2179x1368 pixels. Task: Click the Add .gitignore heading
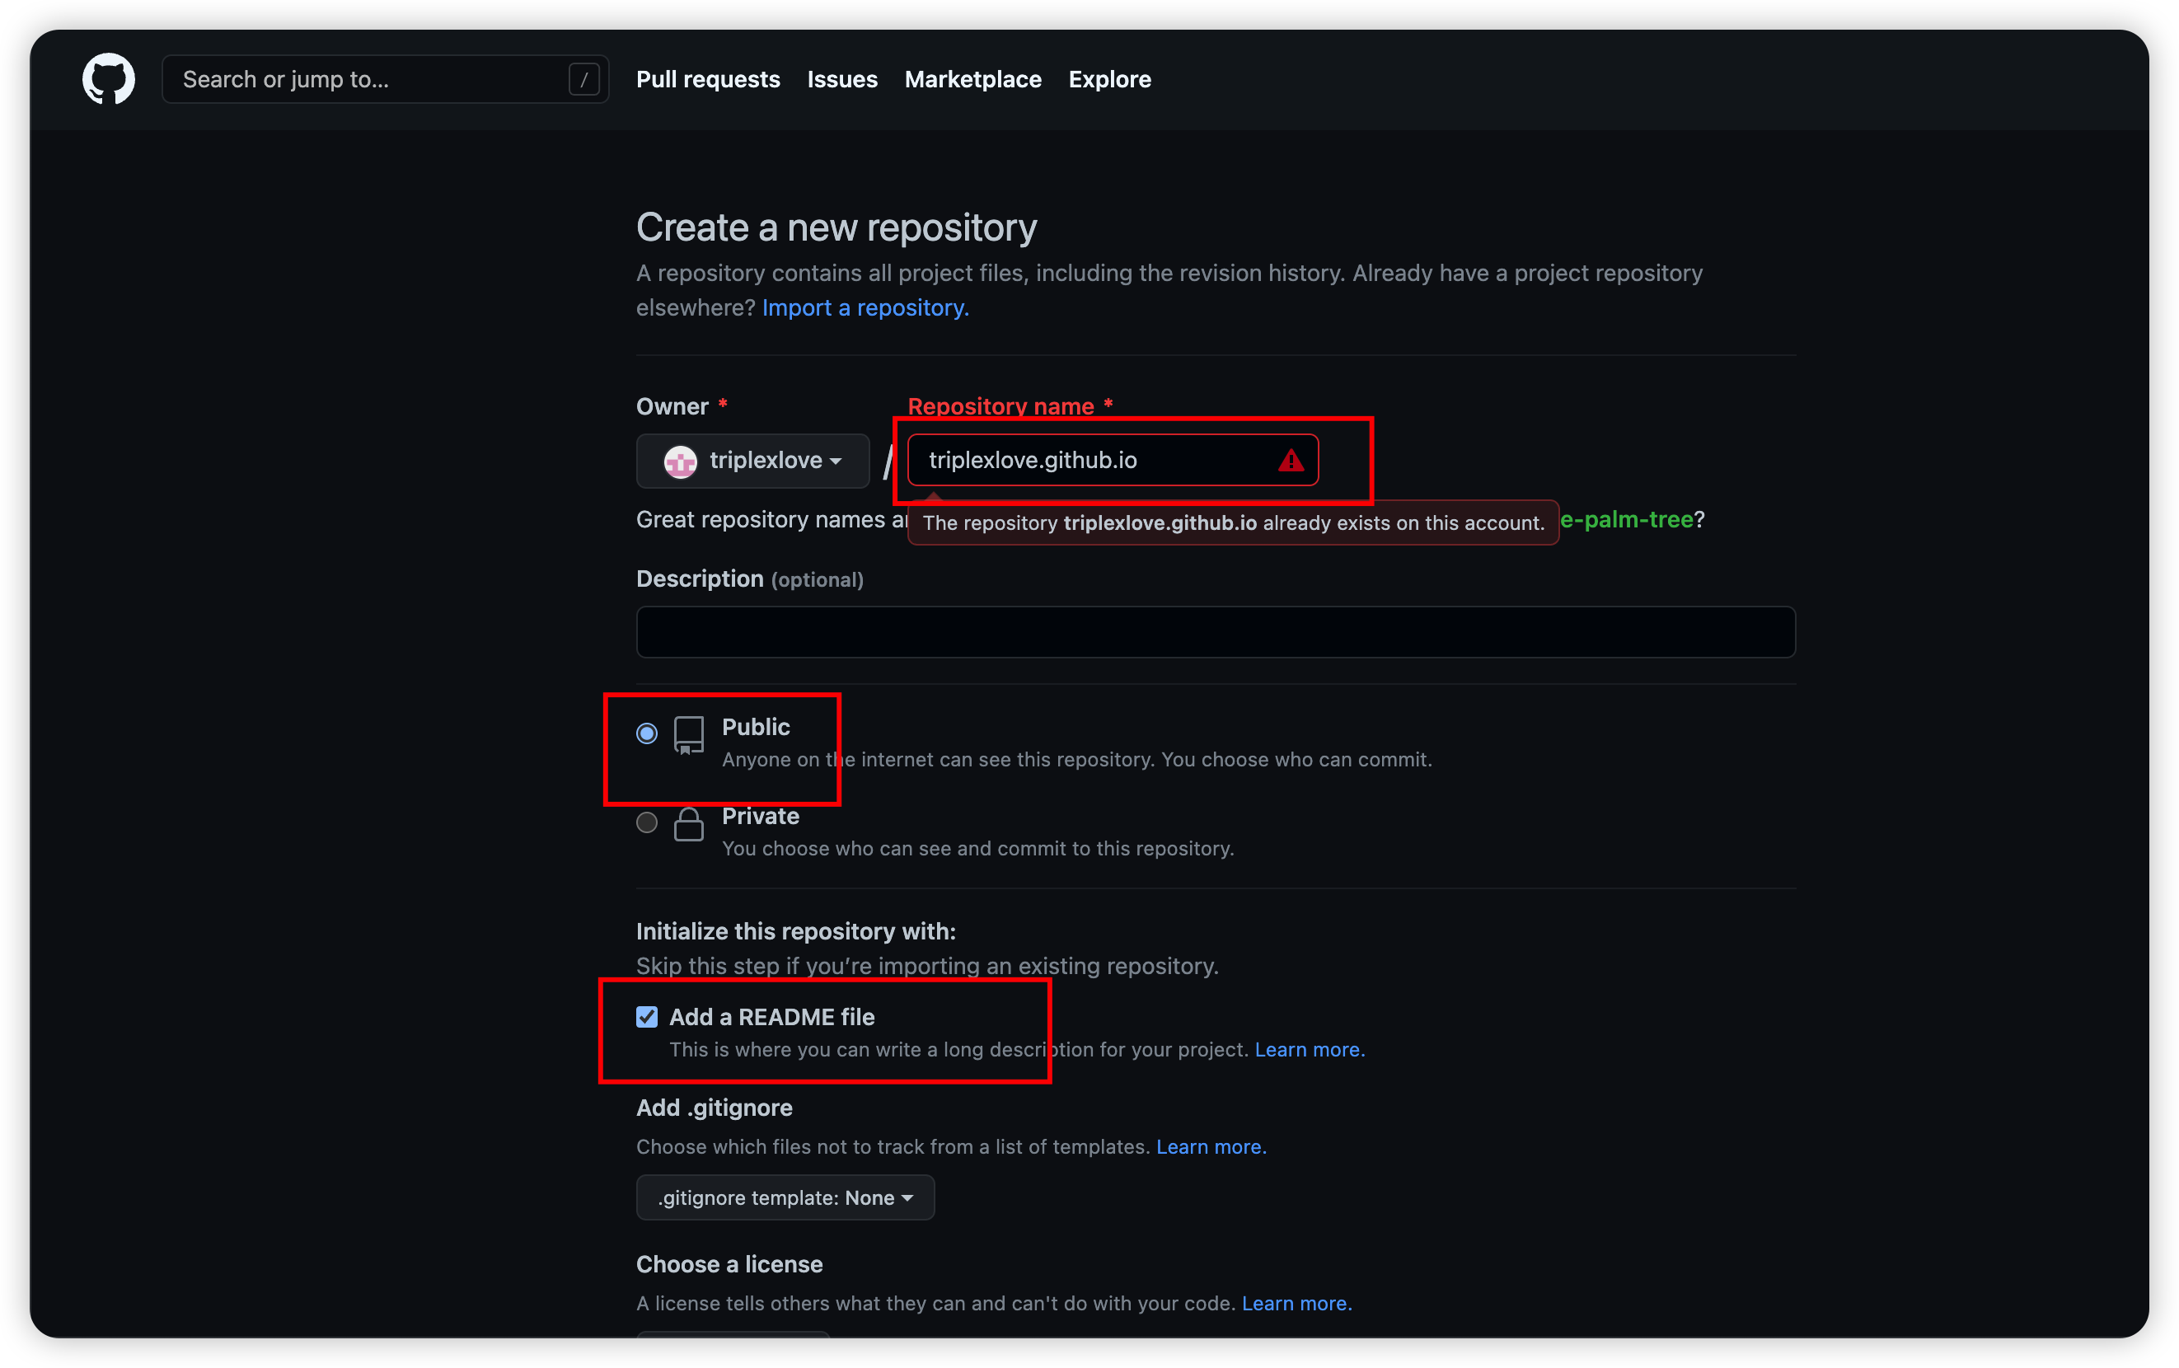[x=714, y=1108]
